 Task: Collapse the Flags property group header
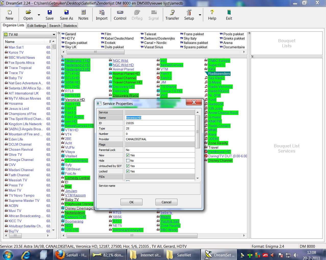[x=111, y=145]
